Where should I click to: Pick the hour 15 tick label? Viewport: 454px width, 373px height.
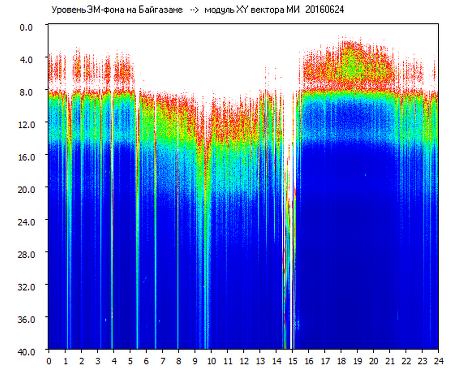pyautogui.click(x=292, y=361)
